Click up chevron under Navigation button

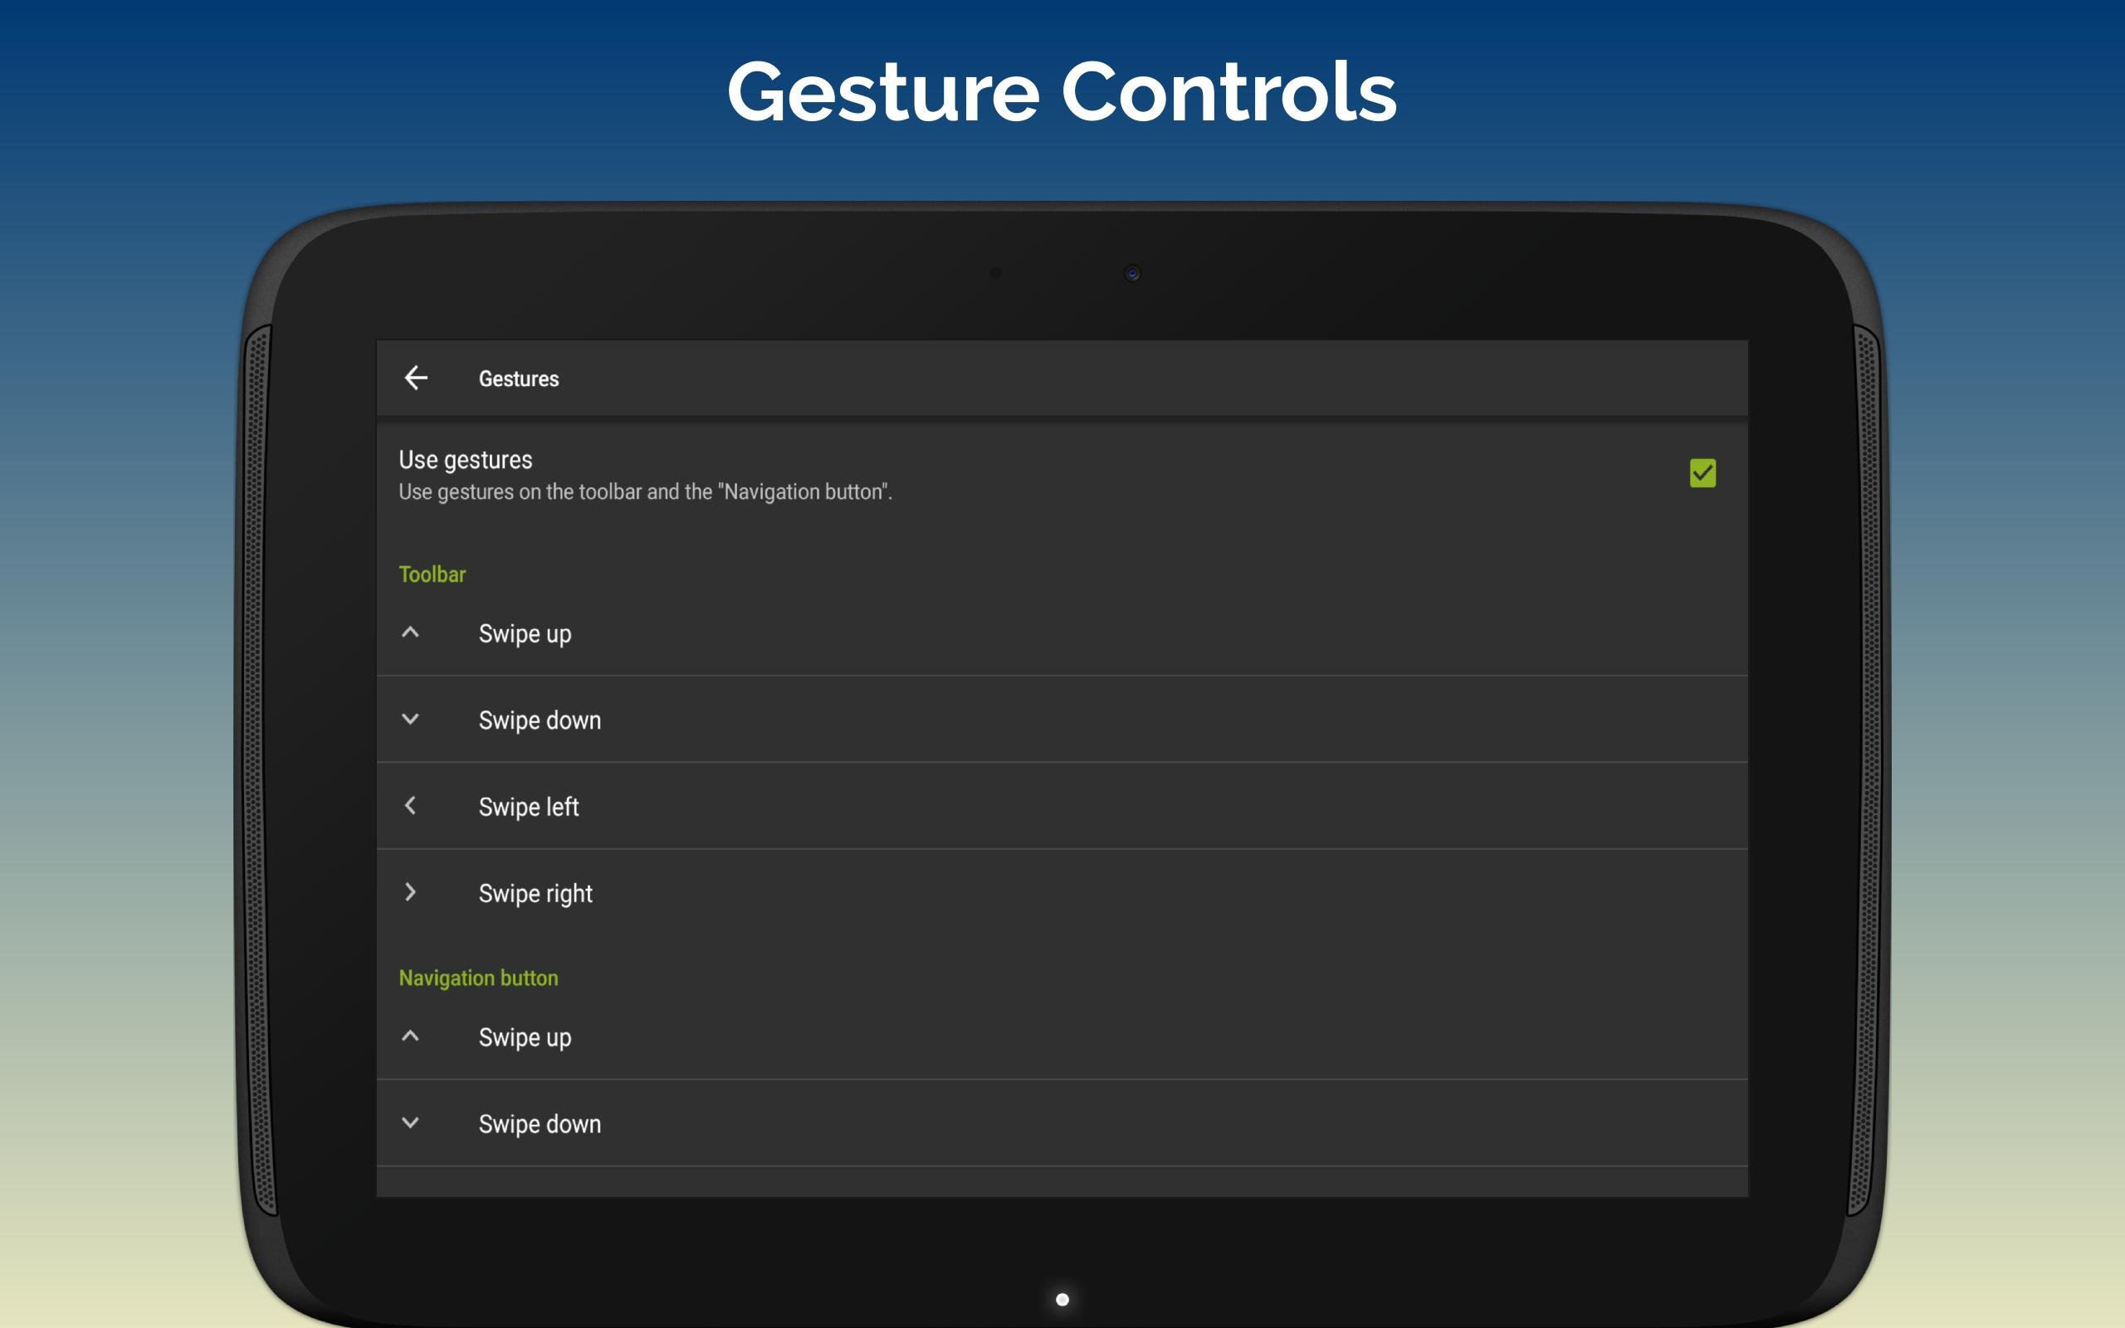point(410,1037)
